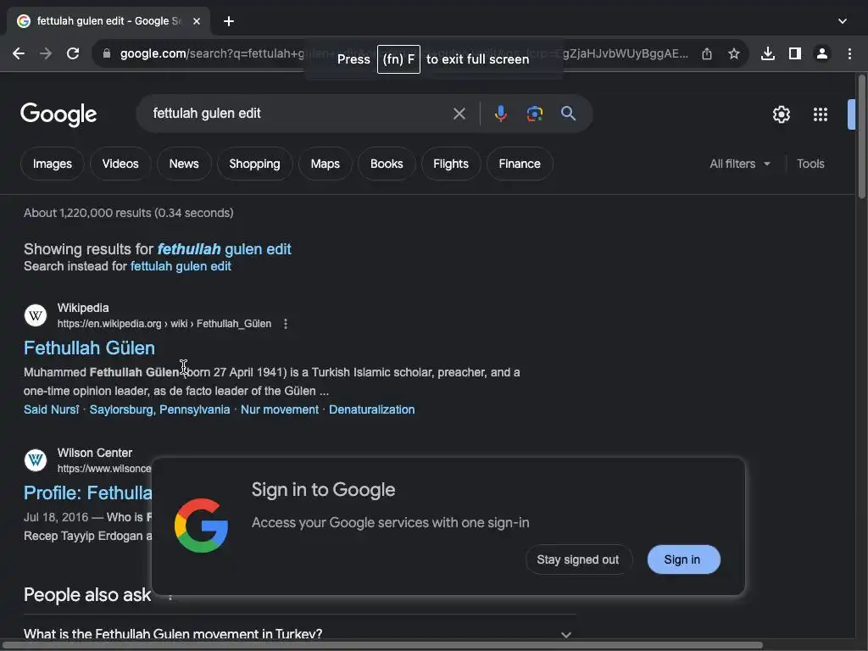Choose Stay signed out

[x=578, y=559]
